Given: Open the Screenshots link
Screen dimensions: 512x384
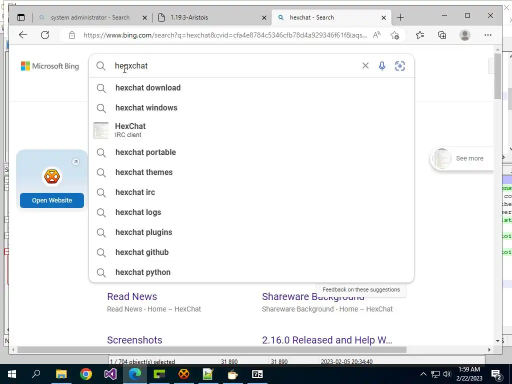Looking at the screenshot, I should (134, 340).
